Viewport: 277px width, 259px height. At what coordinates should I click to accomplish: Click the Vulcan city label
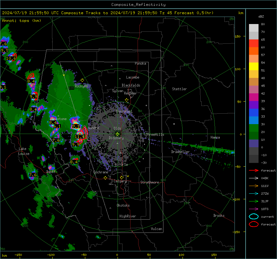click(157, 229)
